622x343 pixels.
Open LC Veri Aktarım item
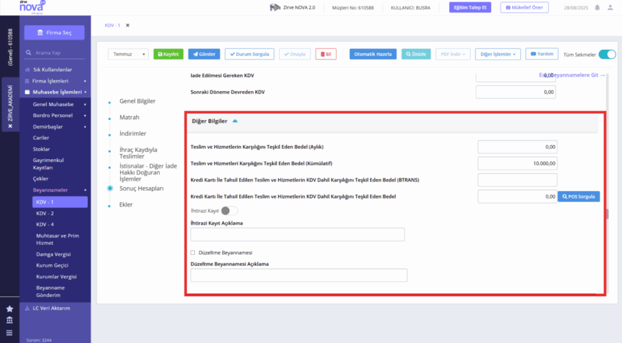click(52, 308)
